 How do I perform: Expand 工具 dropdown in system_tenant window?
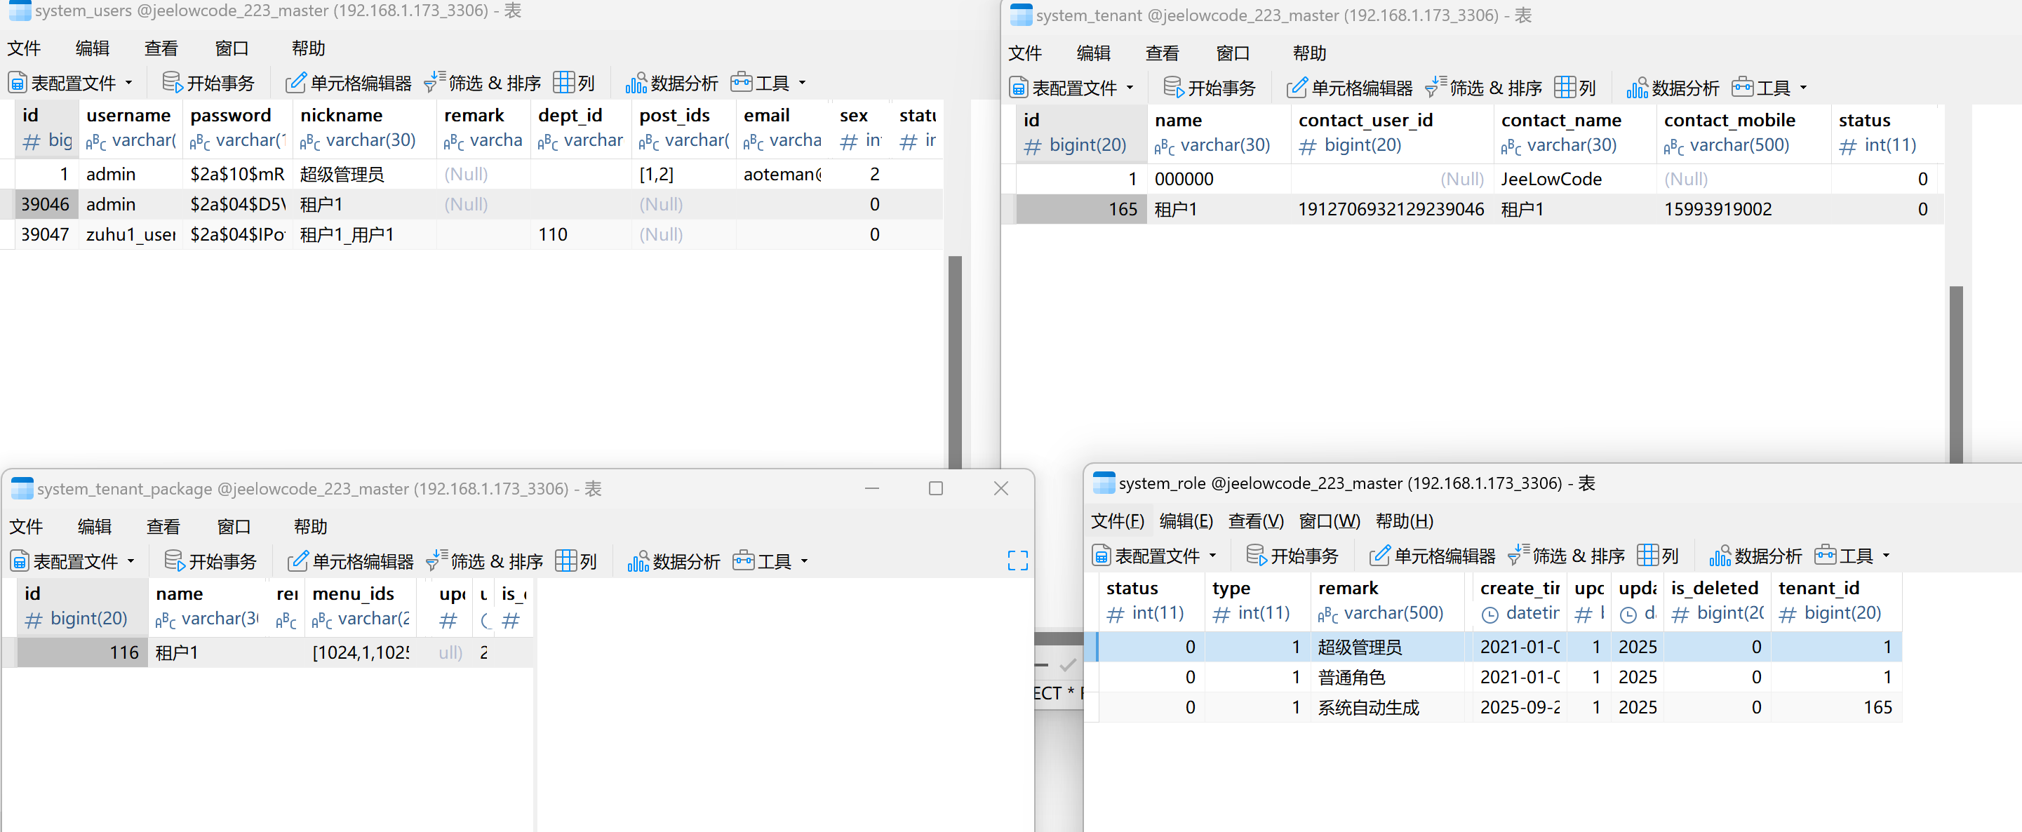pos(1803,87)
